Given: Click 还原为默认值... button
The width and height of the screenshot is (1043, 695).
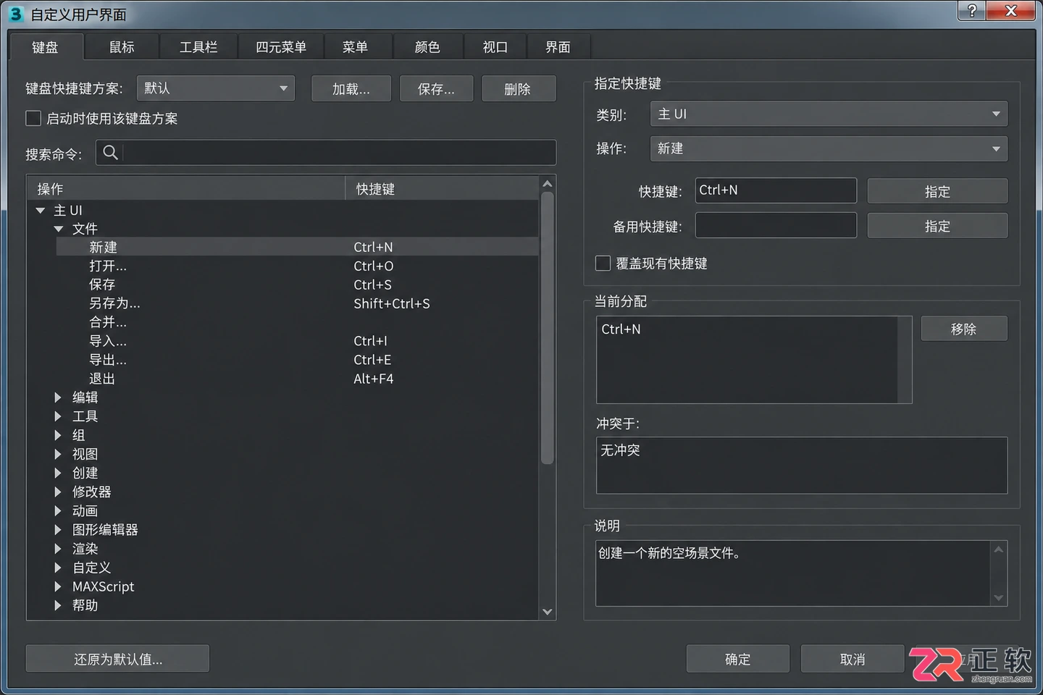Looking at the screenshot, I should pos(117,659).
